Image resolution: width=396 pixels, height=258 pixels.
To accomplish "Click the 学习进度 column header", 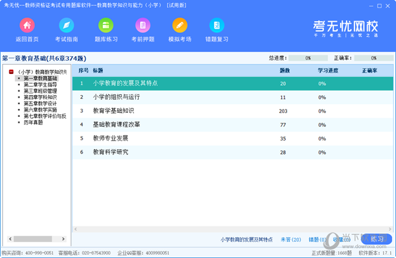I will (x=328, y=71).
